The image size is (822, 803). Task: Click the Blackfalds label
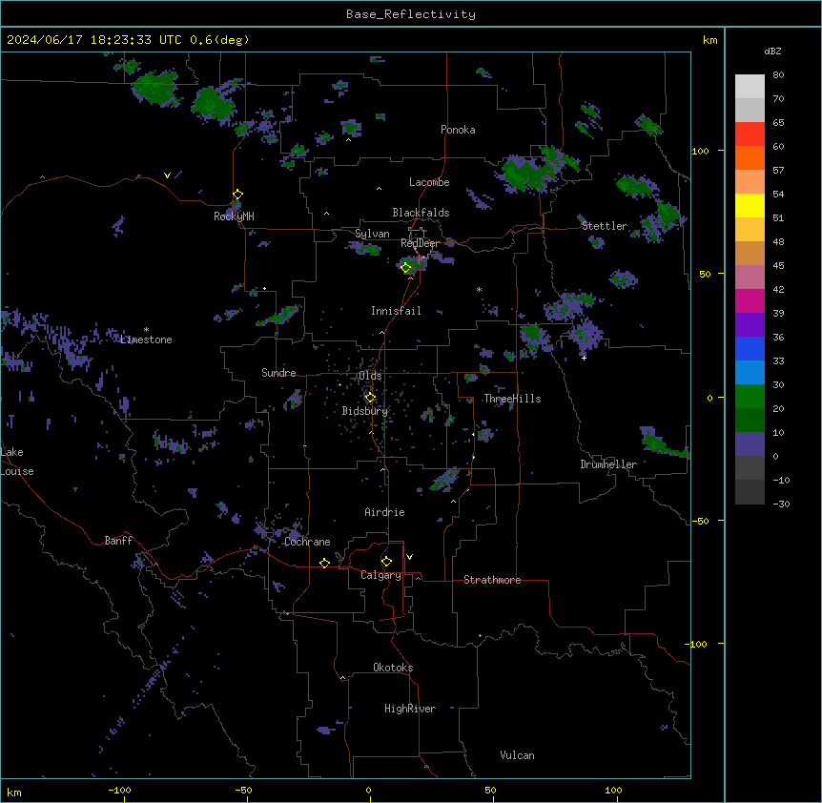tap(421, 213)
